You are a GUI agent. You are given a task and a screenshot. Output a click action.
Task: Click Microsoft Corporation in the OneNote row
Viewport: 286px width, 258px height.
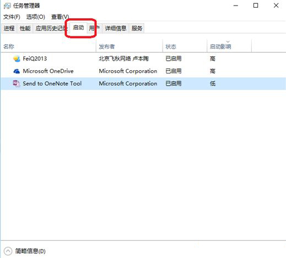pos(128,83)
